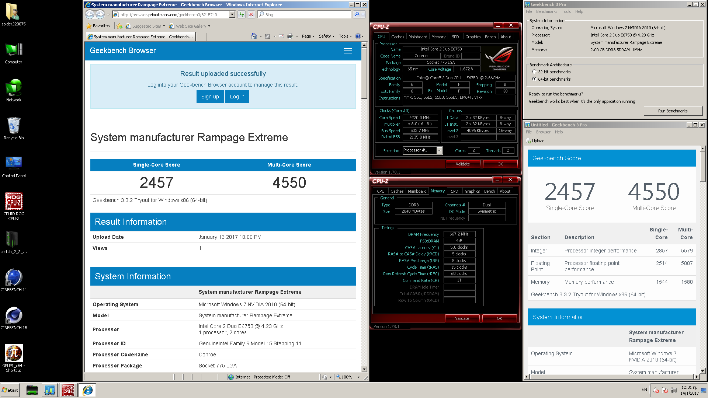Select the CINEBENCH 15 desktop icon

pos(14,318)
